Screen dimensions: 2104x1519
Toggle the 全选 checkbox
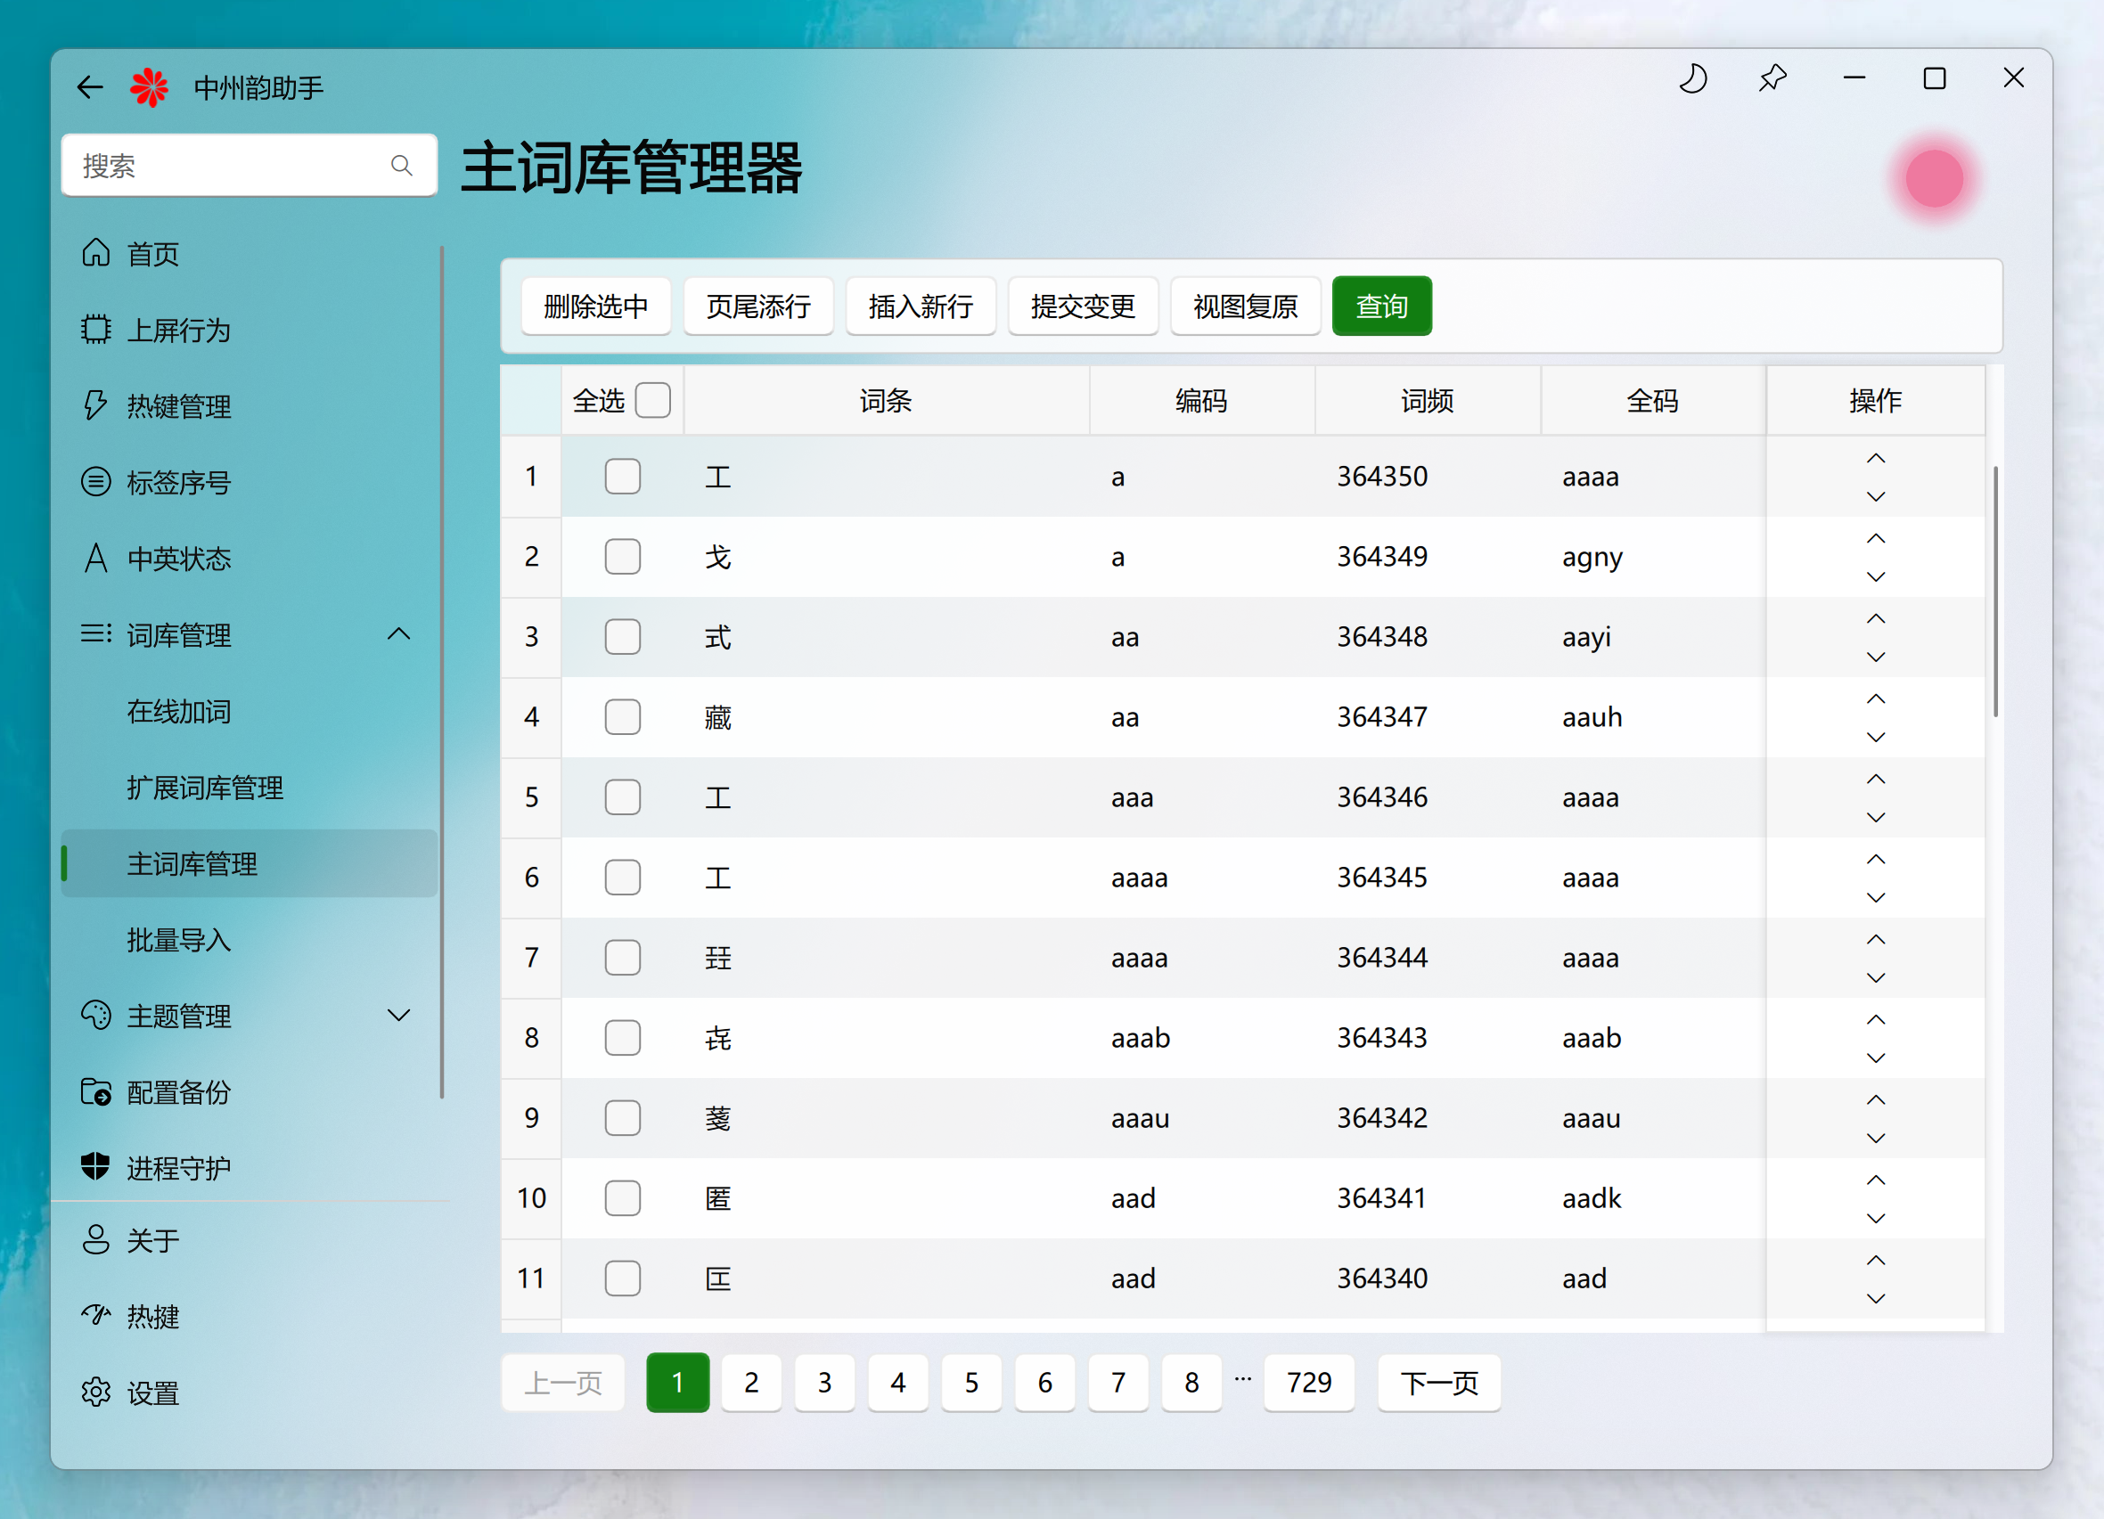(652, 401)
